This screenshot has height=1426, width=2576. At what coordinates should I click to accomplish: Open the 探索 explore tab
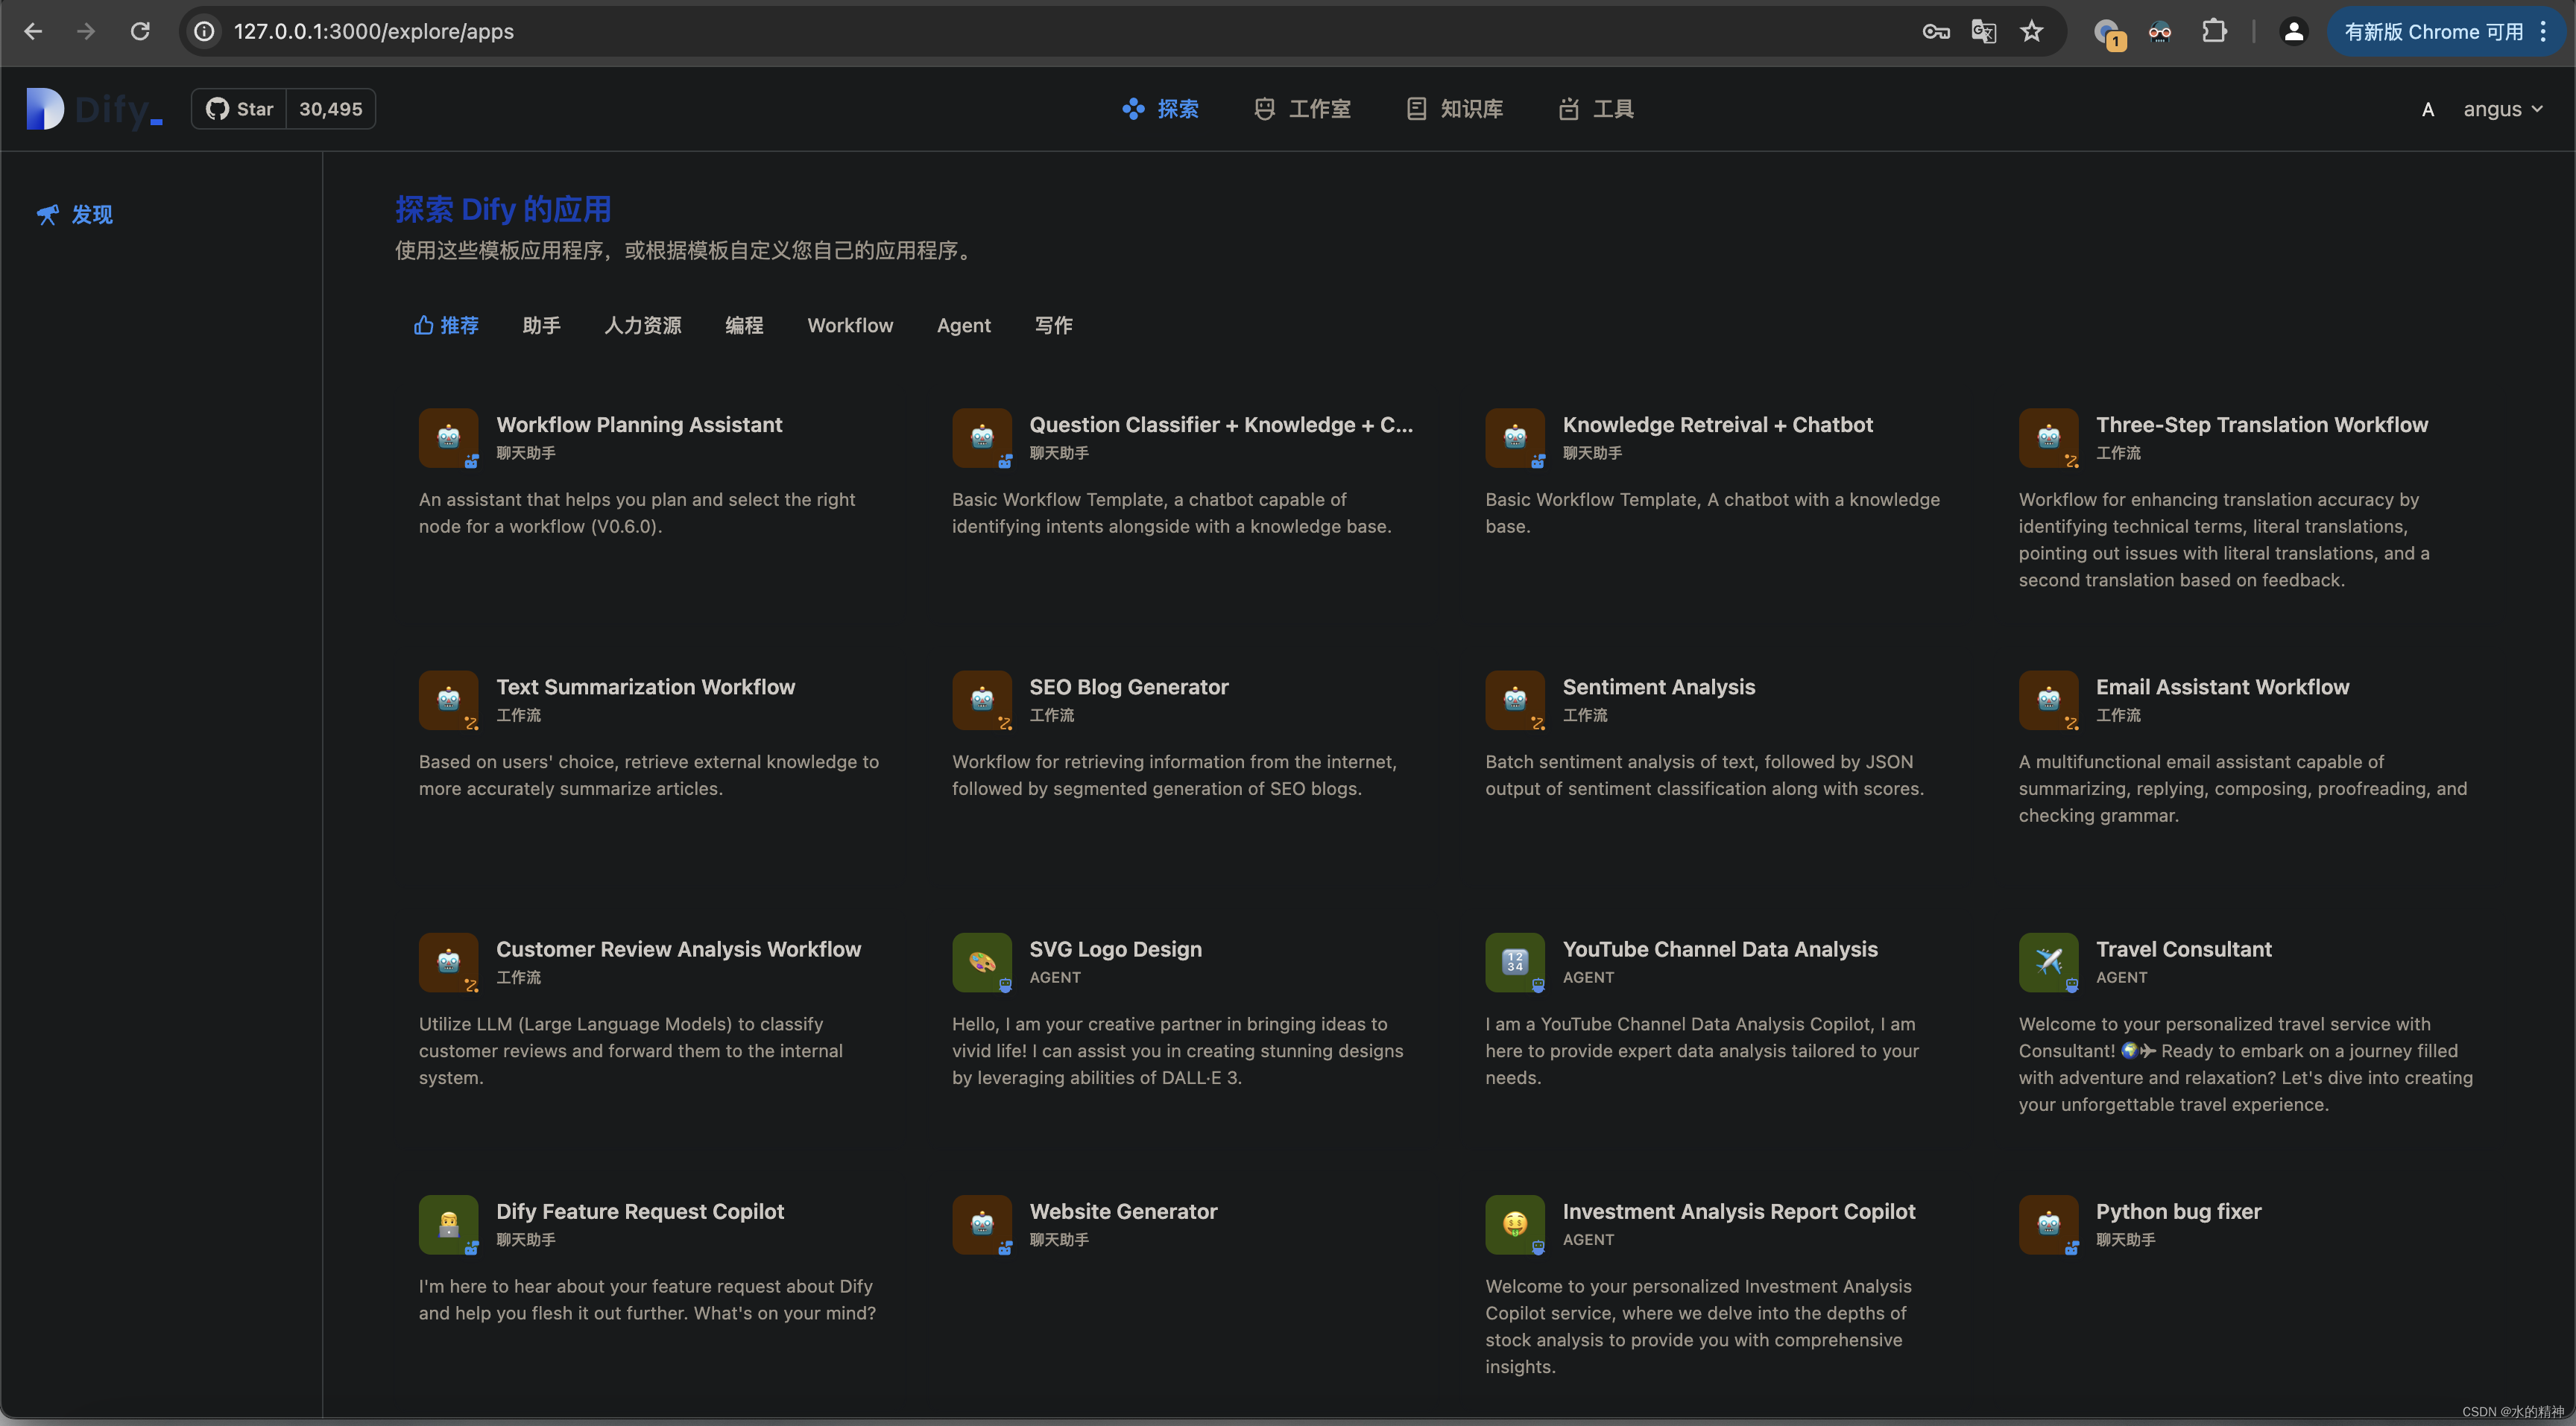(1160, 109)
